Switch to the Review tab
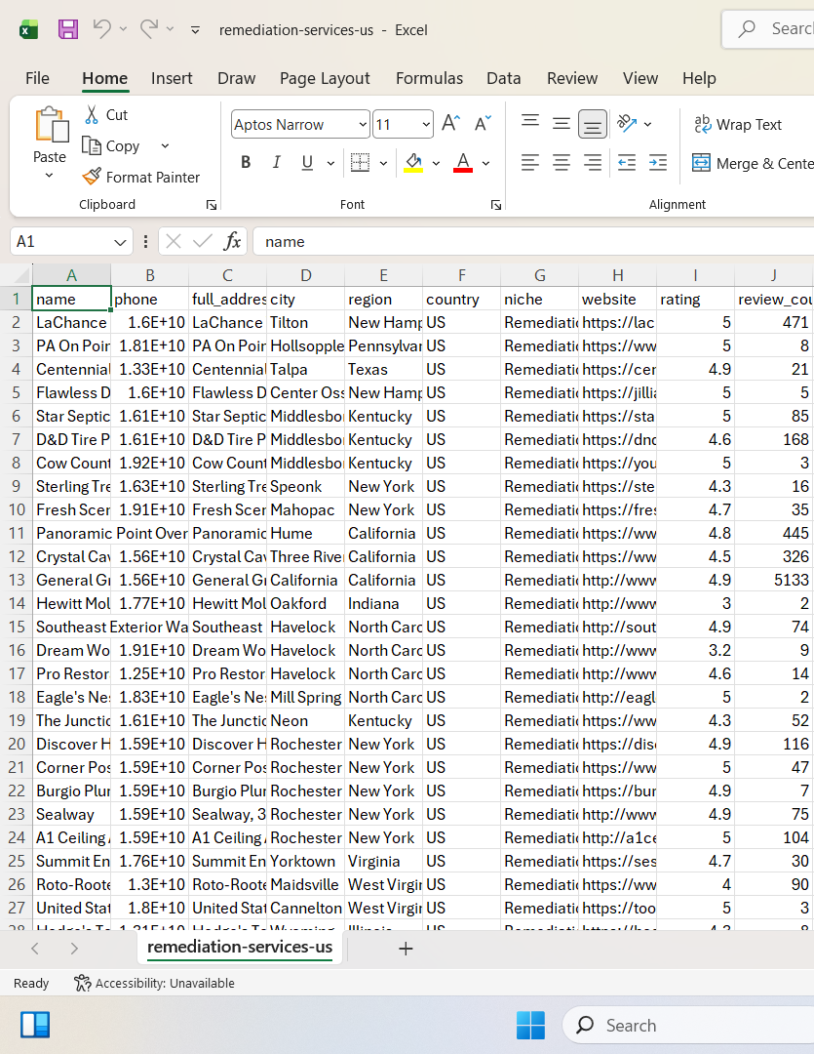Viewport: 814px width, 1054px height. 572,78
